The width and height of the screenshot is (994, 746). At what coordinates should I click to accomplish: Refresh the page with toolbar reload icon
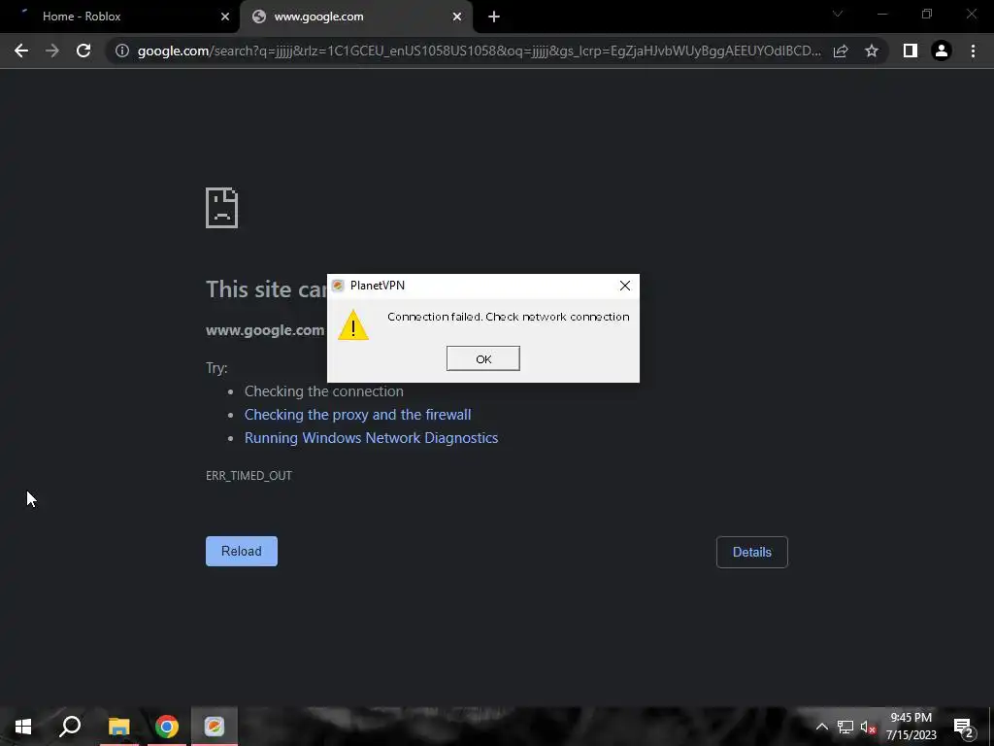pos(83,51)
